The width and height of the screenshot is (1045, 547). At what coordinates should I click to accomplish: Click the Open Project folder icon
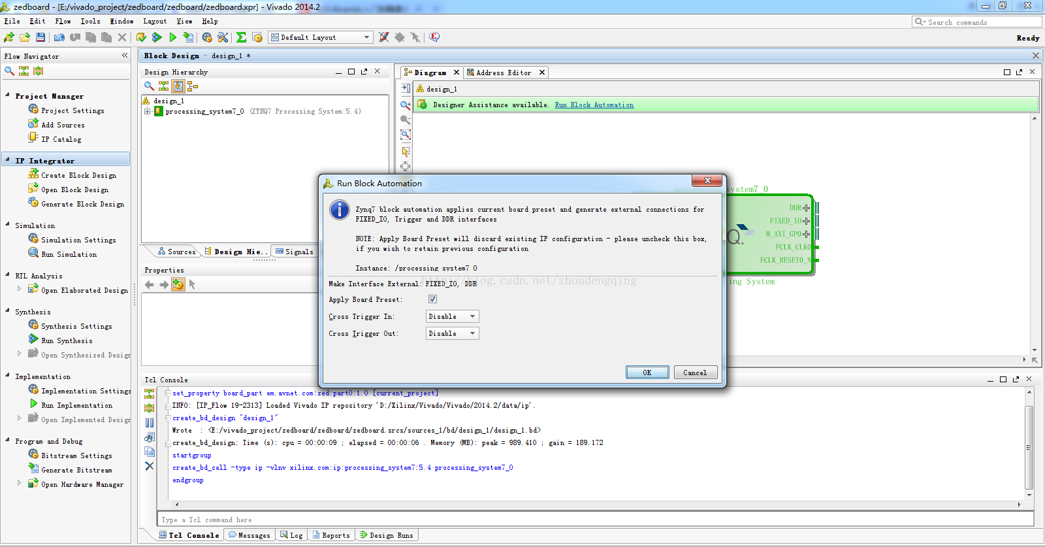25,37
